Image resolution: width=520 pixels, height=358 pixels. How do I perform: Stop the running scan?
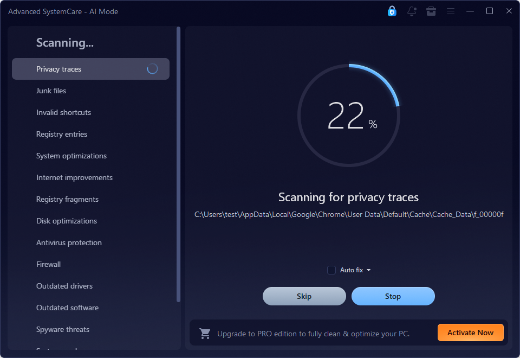pos(393,296)
